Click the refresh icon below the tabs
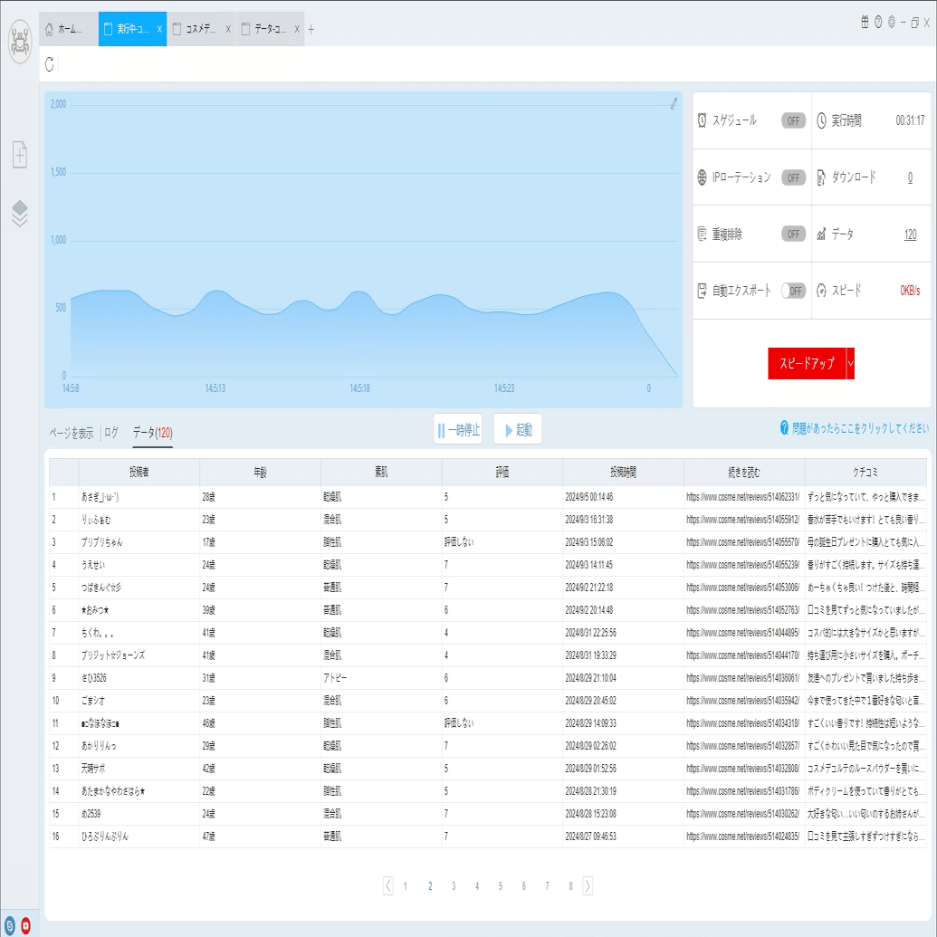Screen dimensions: 937x937 [50, 64]
